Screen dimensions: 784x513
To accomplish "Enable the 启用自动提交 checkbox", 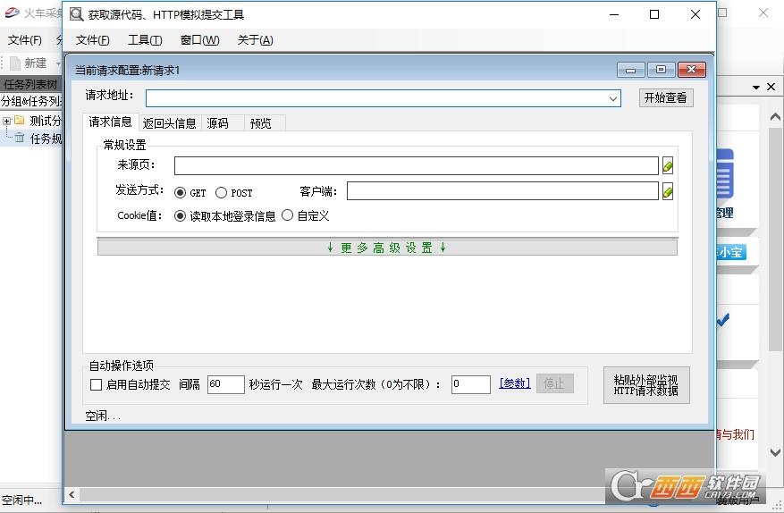I will point(97,384).
